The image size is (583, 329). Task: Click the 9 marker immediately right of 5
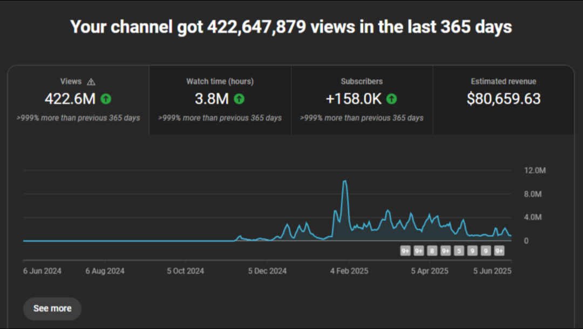coord(472,251)
